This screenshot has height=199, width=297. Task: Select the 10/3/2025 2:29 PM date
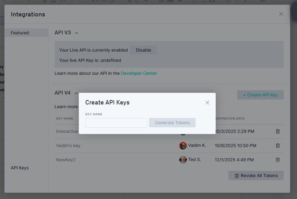tap(235, 131)
